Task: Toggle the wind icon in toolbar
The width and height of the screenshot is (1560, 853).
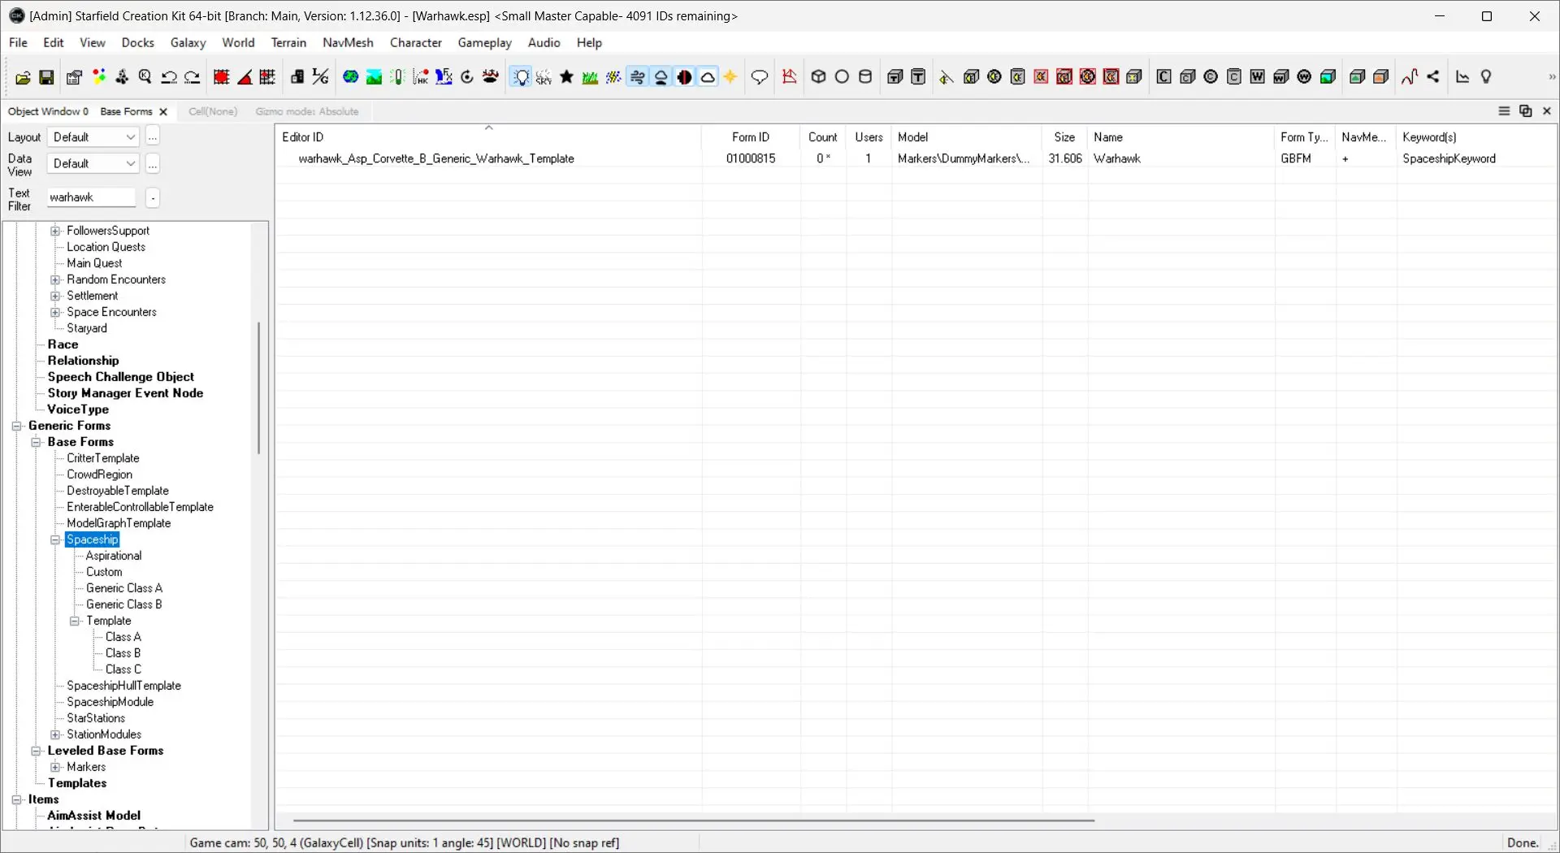Action: click(x=638, y=77)
